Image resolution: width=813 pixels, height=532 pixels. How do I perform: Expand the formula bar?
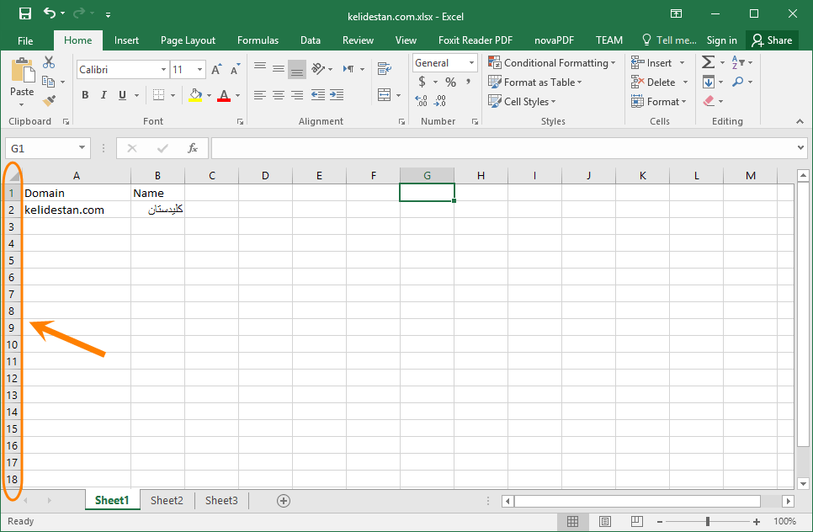pos(800,148)
